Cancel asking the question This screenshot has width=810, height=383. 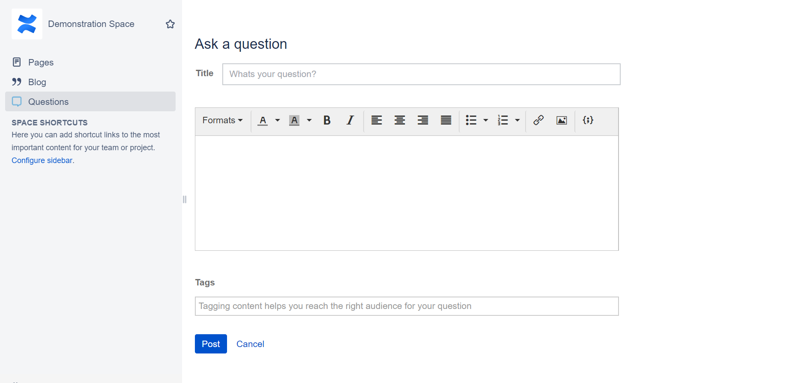pyautogui.click(x=250, y=344)
